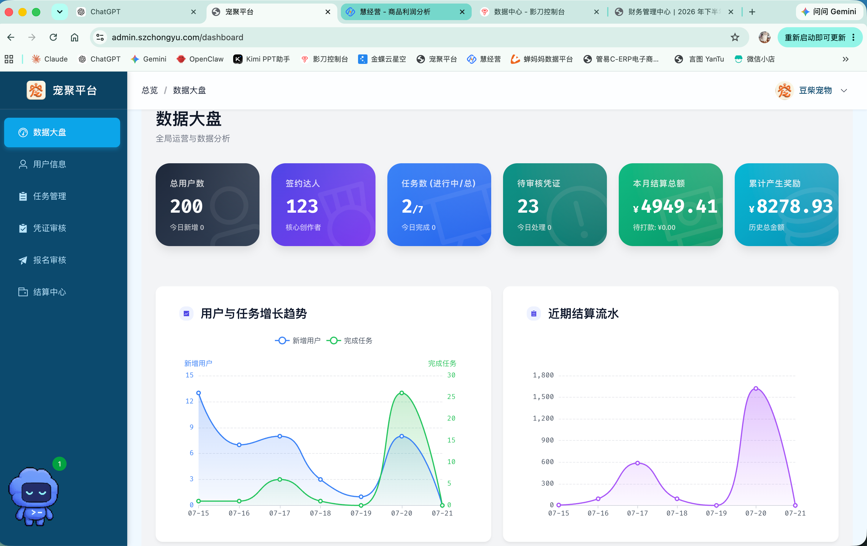Image resolution: width=867 pixels, height=546 pixels.
Task: Click the browser forward arrow
Action: (32, 37)
